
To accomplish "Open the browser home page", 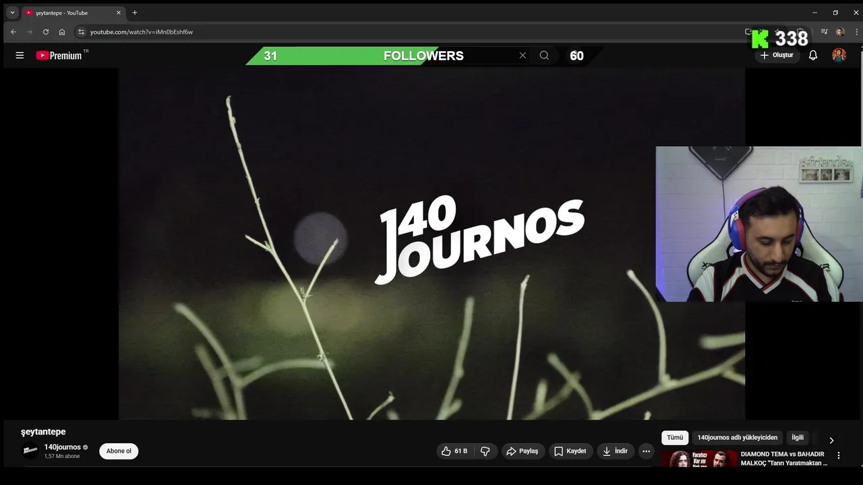I will point(62,32).
